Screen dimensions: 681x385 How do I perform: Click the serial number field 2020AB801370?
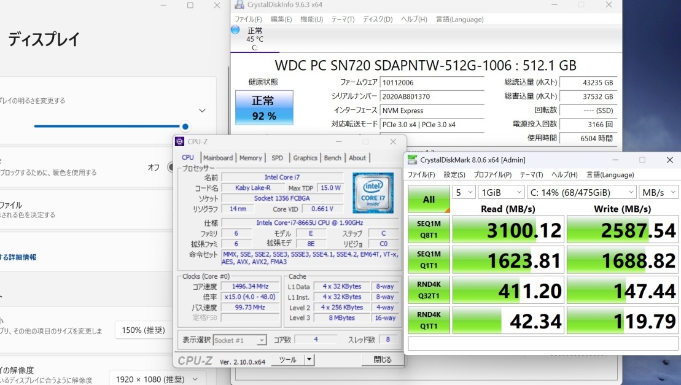(x=432, y=96)
